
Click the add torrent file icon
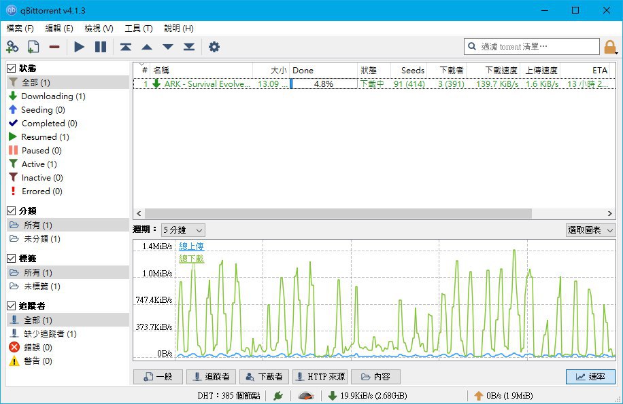(x=33, y=47)
